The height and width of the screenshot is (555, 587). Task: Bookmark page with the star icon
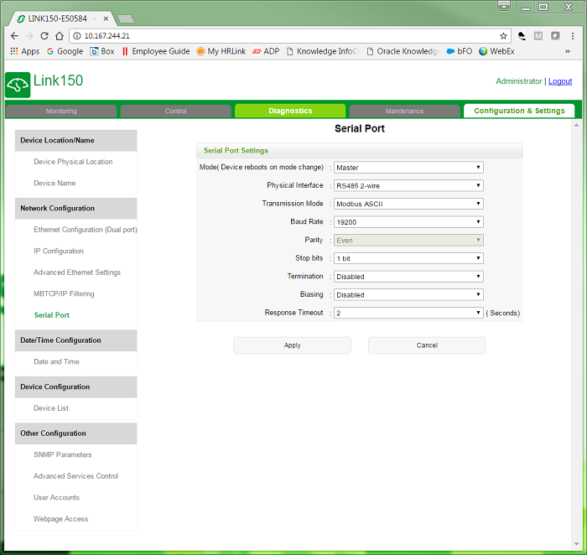click(503, 36)
